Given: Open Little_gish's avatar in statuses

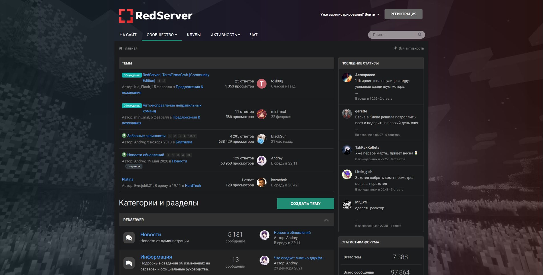Looking at the screenshot, I should click(347, 174).
